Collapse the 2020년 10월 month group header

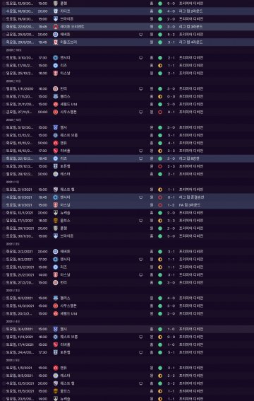pos(10,50)
